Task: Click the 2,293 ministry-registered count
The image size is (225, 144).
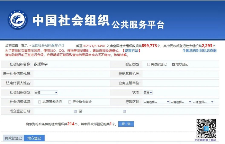Action: pos(207,46)
